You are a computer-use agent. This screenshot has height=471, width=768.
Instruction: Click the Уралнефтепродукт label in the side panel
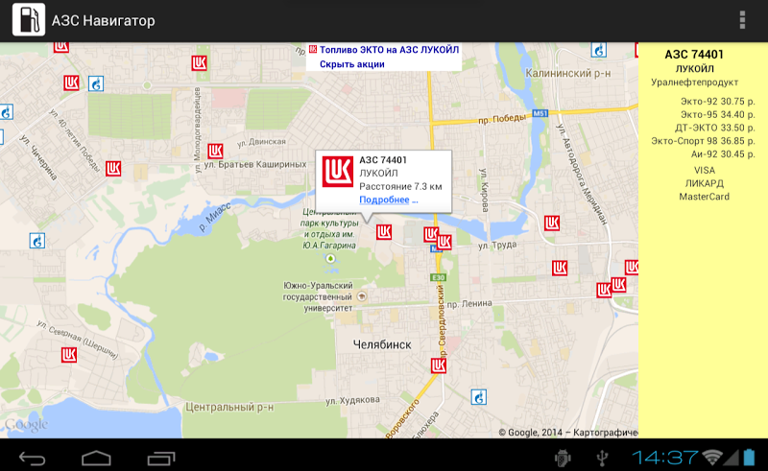694,82
